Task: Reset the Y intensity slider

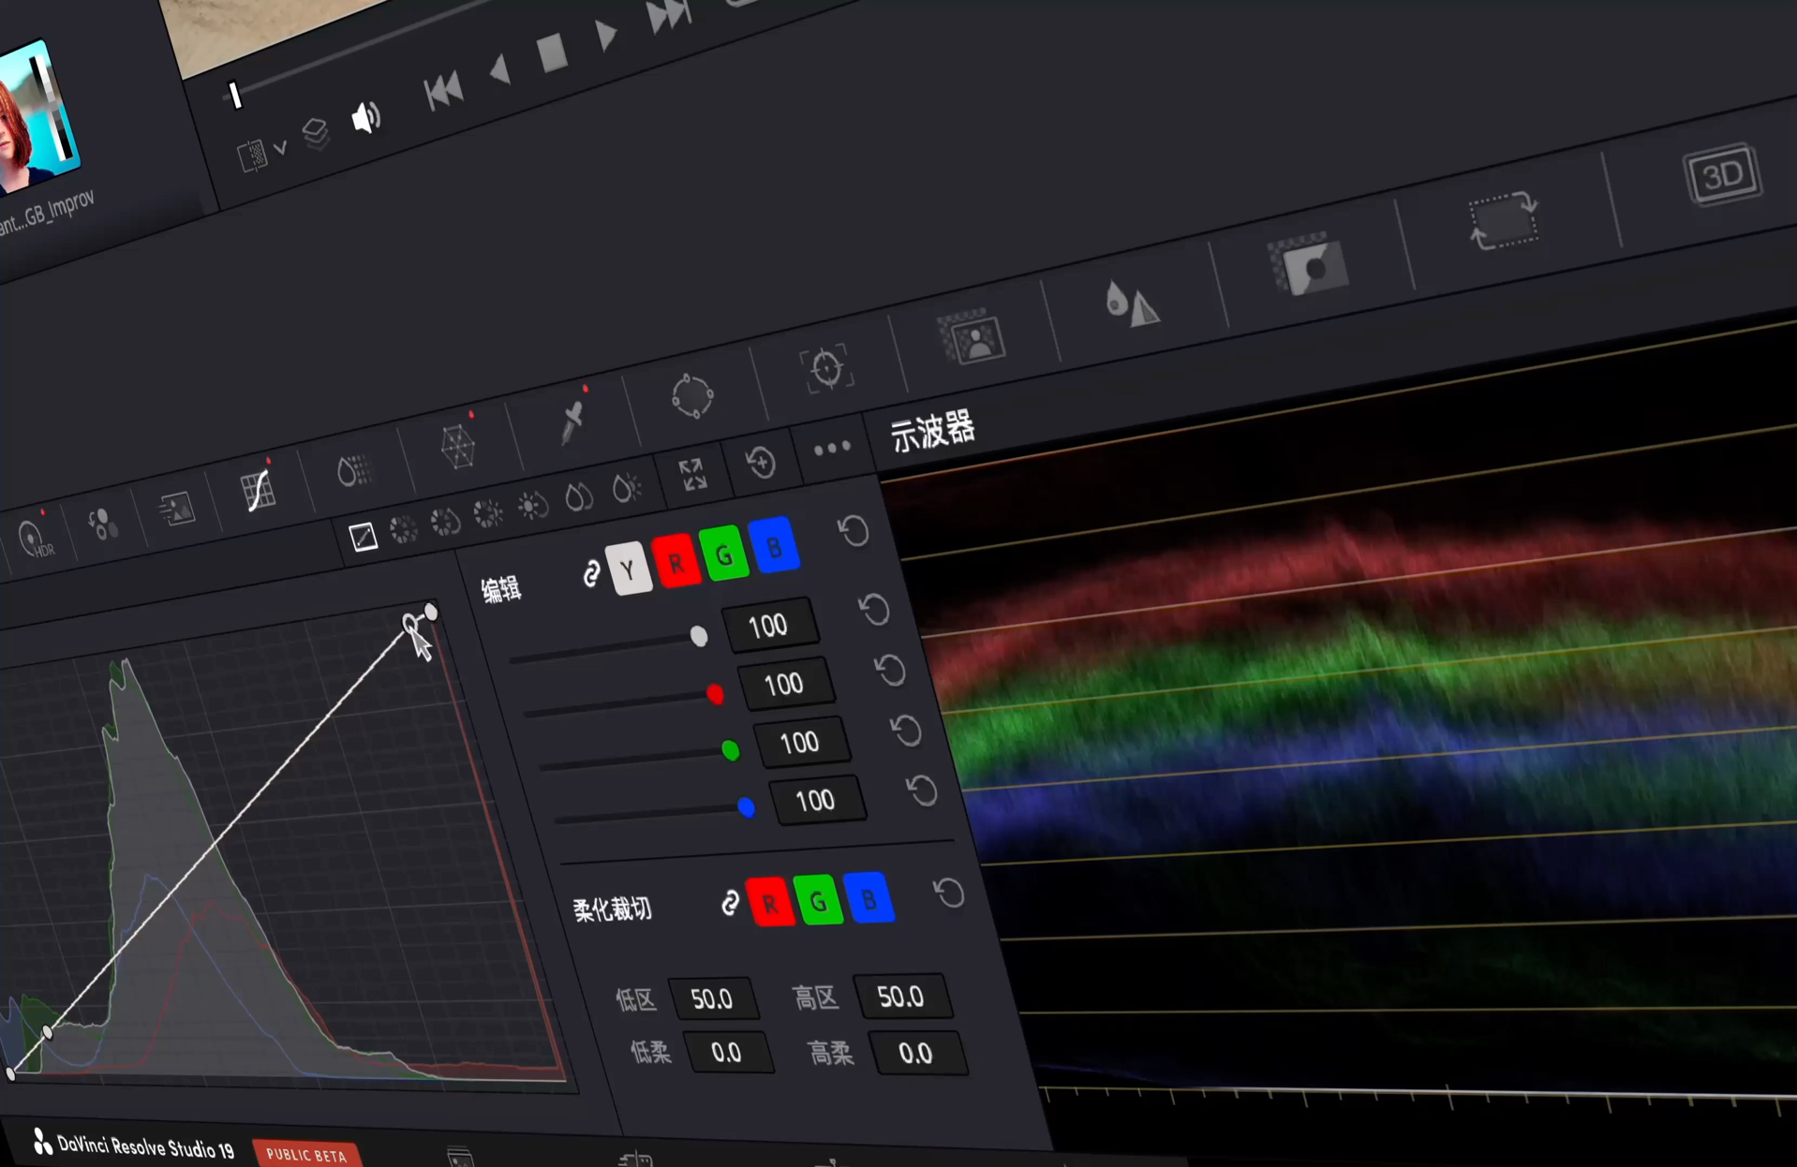Action: tap(874, 610)
